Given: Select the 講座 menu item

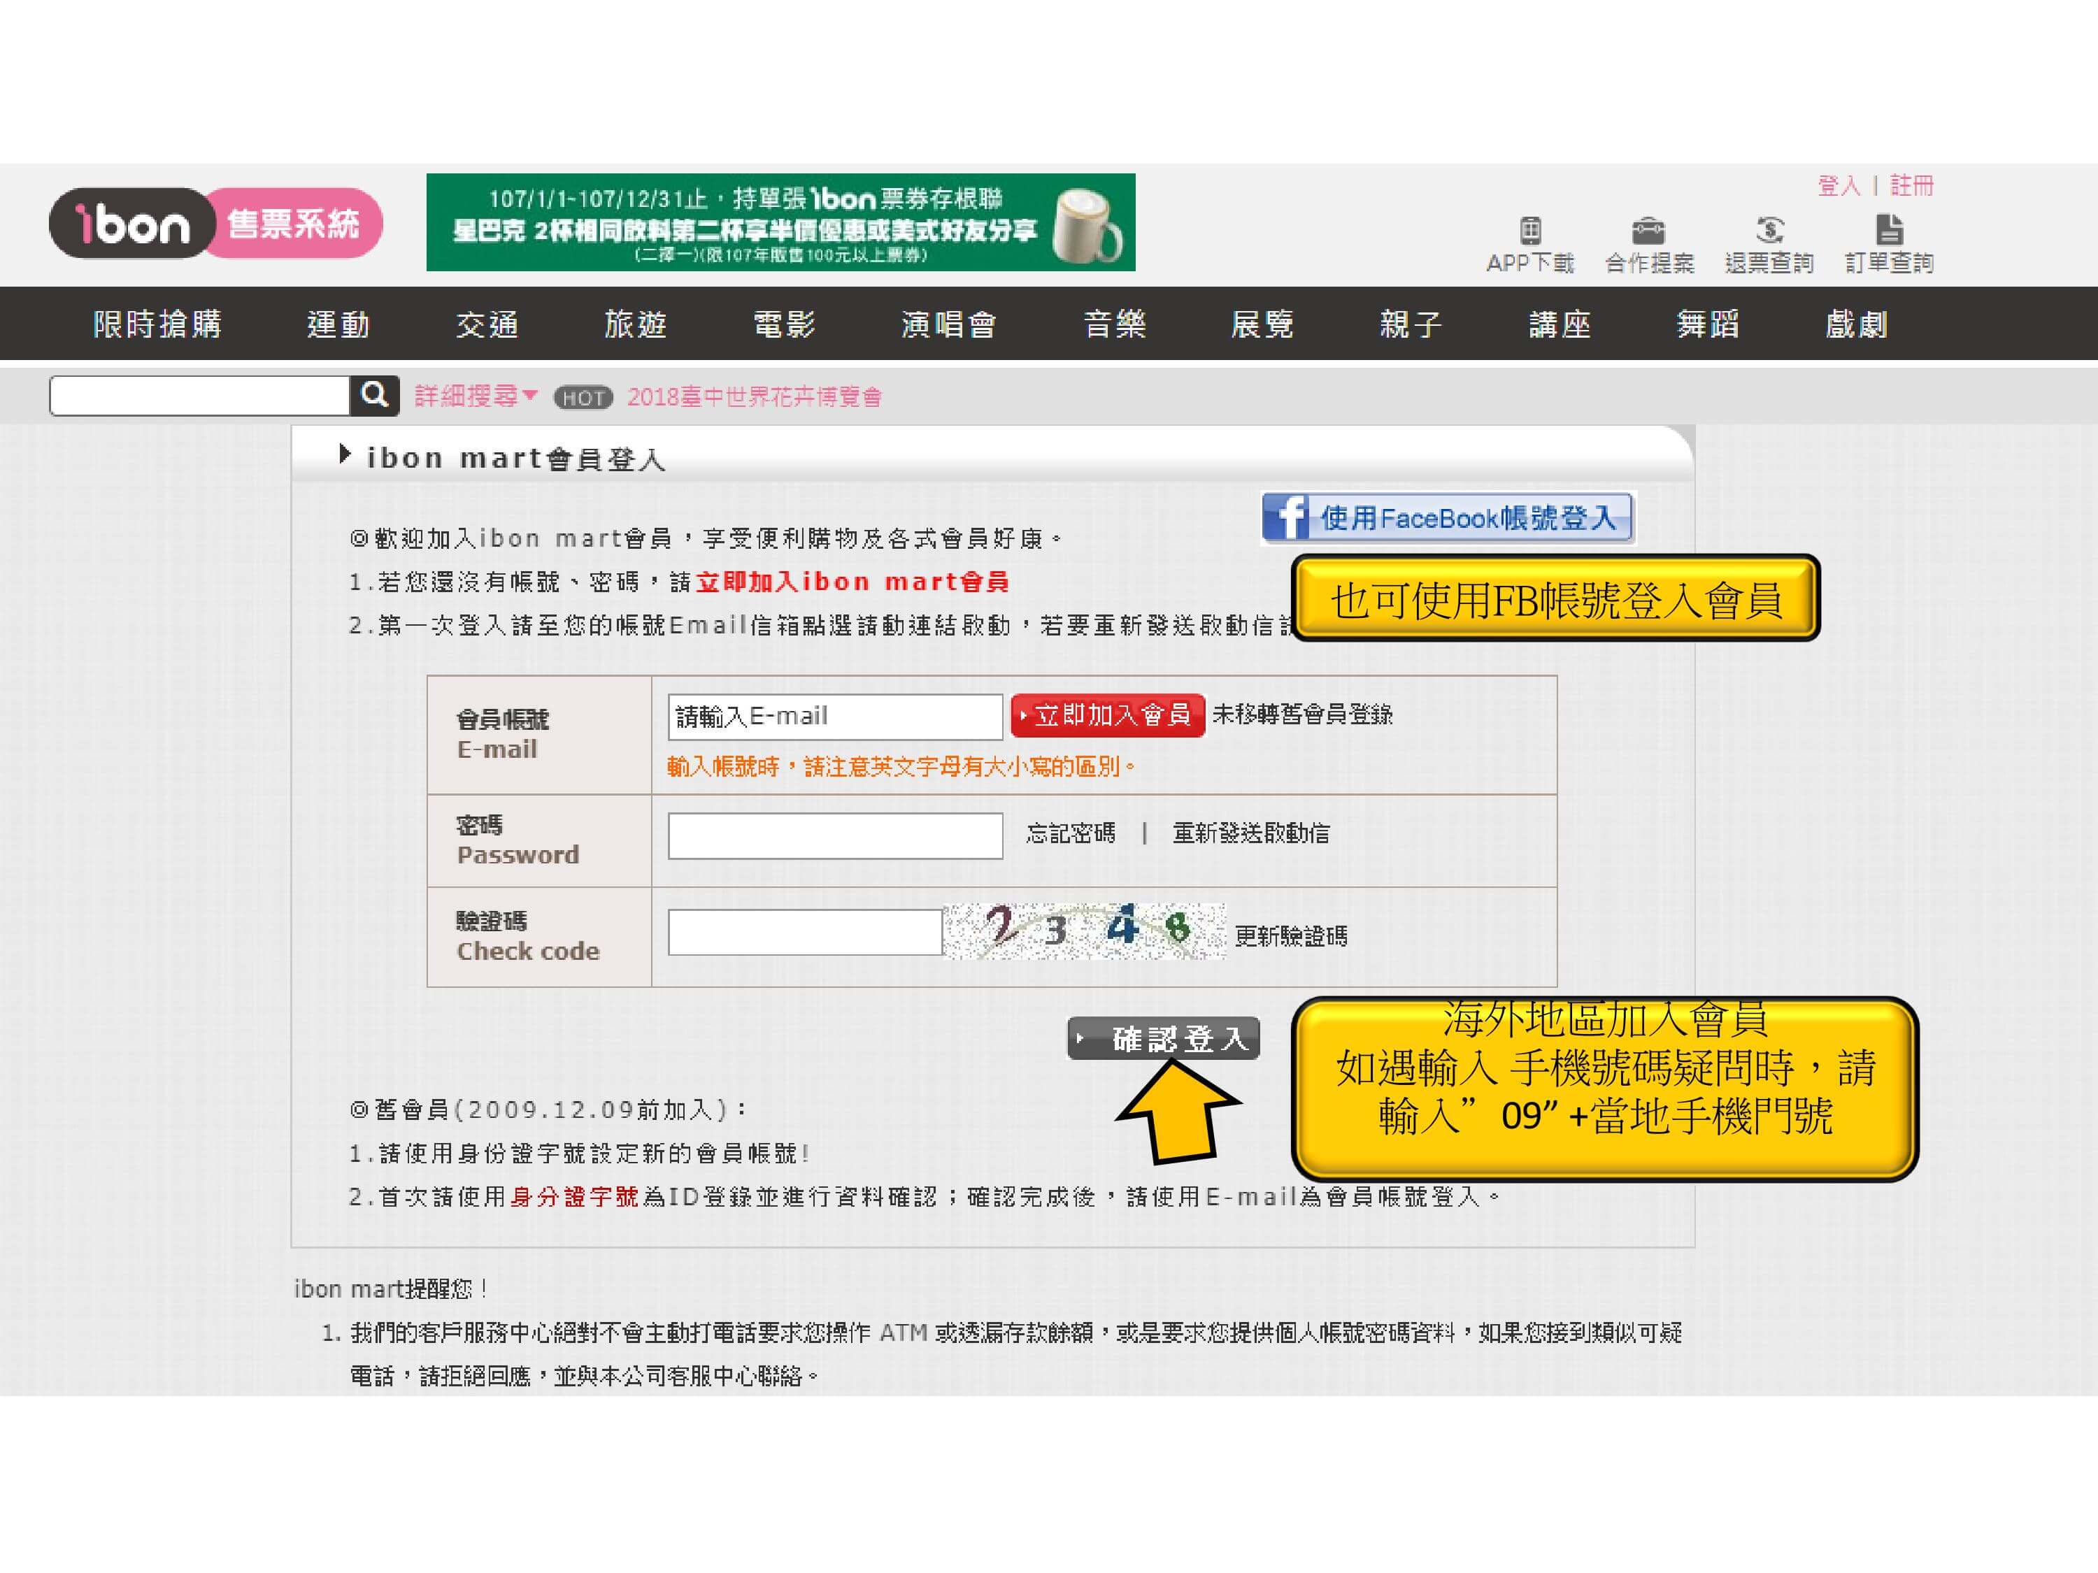Looking at the screenshot, I should tap(1560, 324).
